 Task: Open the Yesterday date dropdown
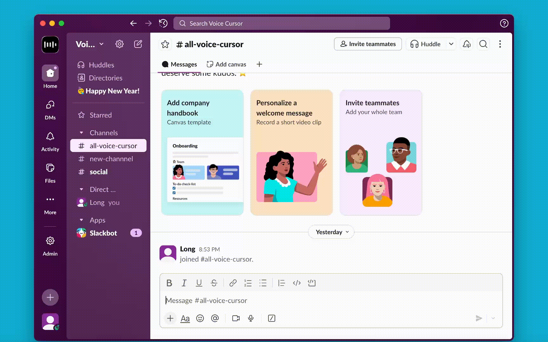tap(331, 232)
